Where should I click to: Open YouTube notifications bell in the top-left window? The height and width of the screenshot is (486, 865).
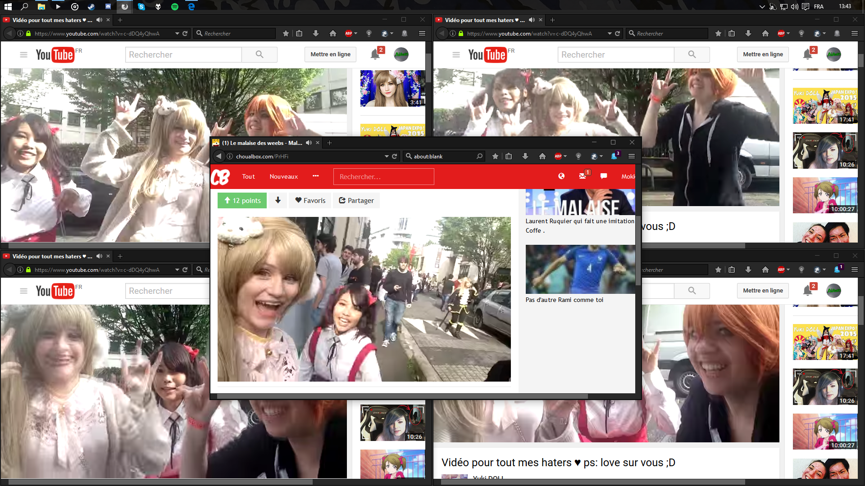pyautogui.click(x=376, y=54)
